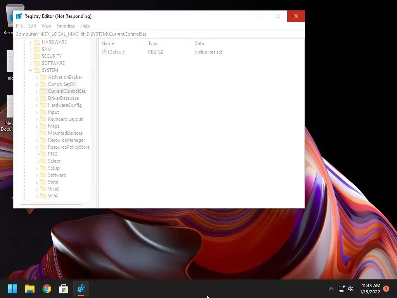This screenshot has height=298, width=397.
Task: Open Microsoft Store from the taskbar
Action: click(x=64, y=289)
